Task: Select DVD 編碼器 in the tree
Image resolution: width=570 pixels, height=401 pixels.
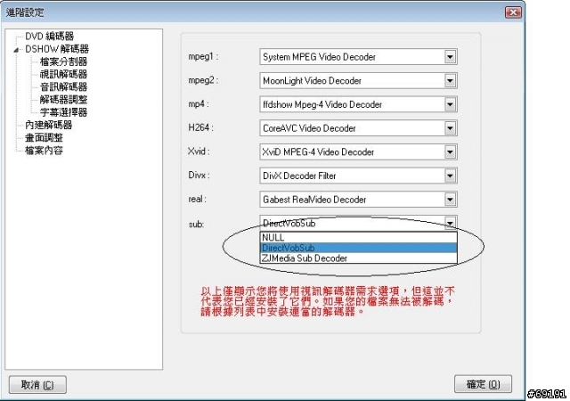Action: tap(50, 37)
